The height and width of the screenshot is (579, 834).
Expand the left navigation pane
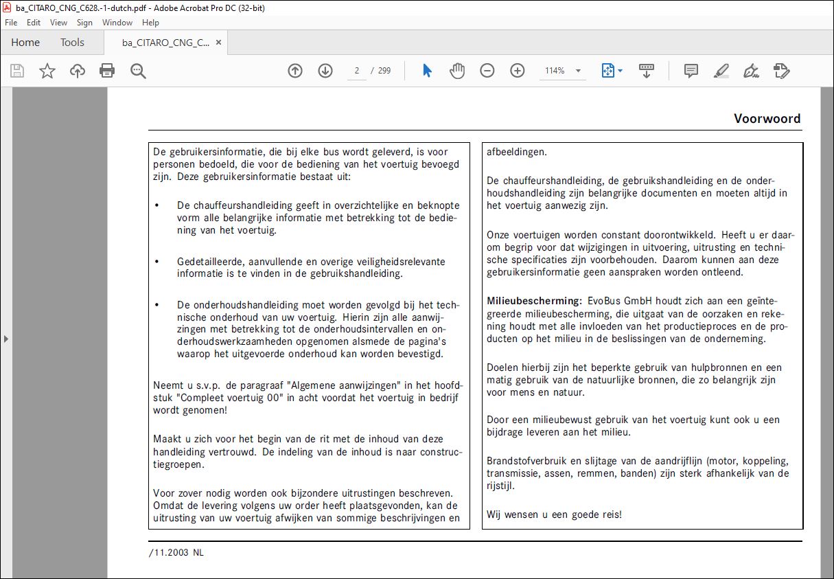6,339
